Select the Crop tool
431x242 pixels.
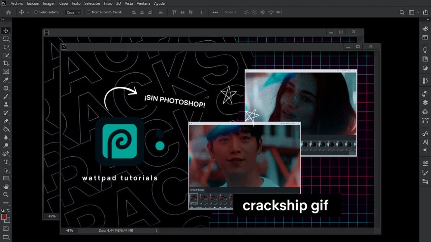[x=6, y=64]
